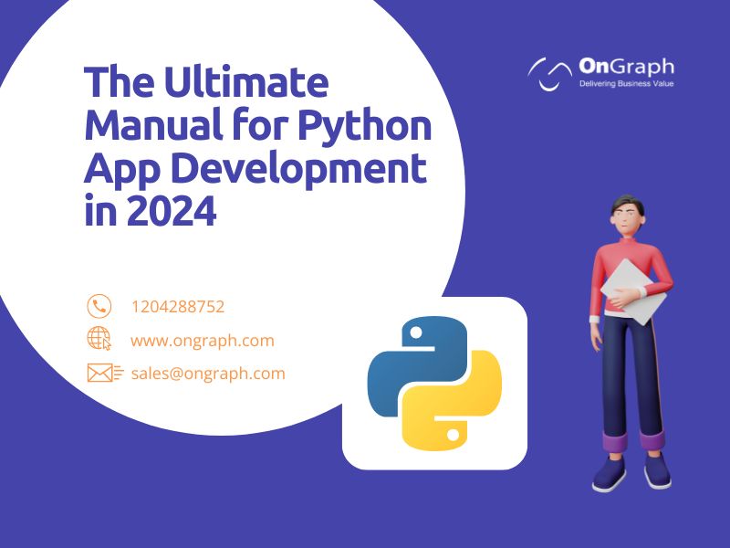Click the sales@ongraph.com email address
This screenshot has width=730, height=548.
[208, 374]
